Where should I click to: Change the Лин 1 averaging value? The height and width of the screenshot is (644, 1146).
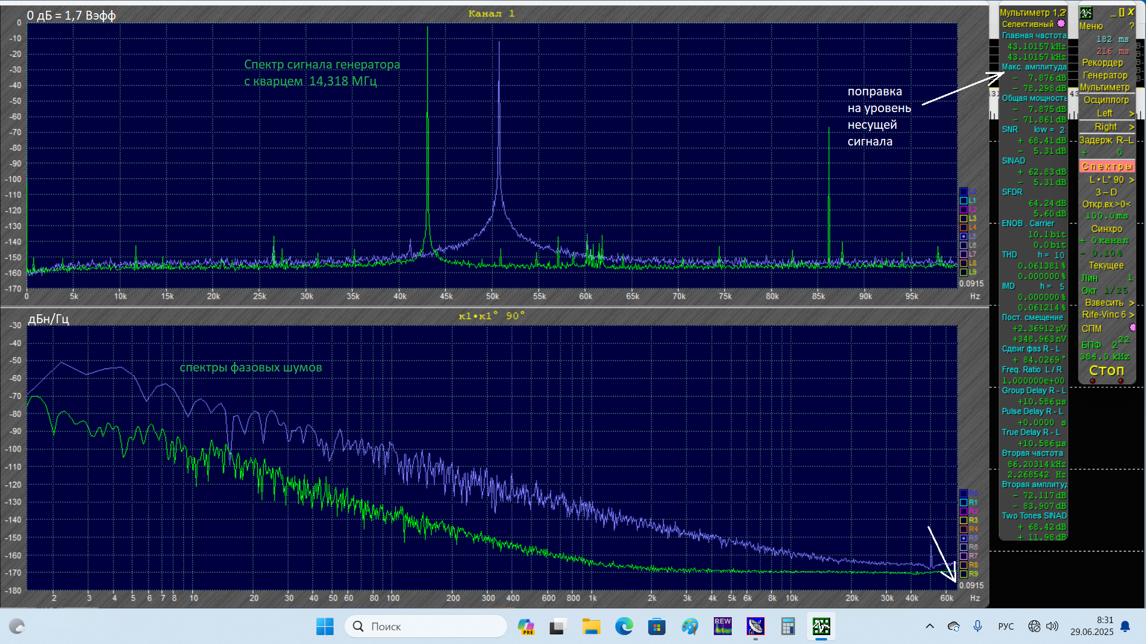point(1107,278)
